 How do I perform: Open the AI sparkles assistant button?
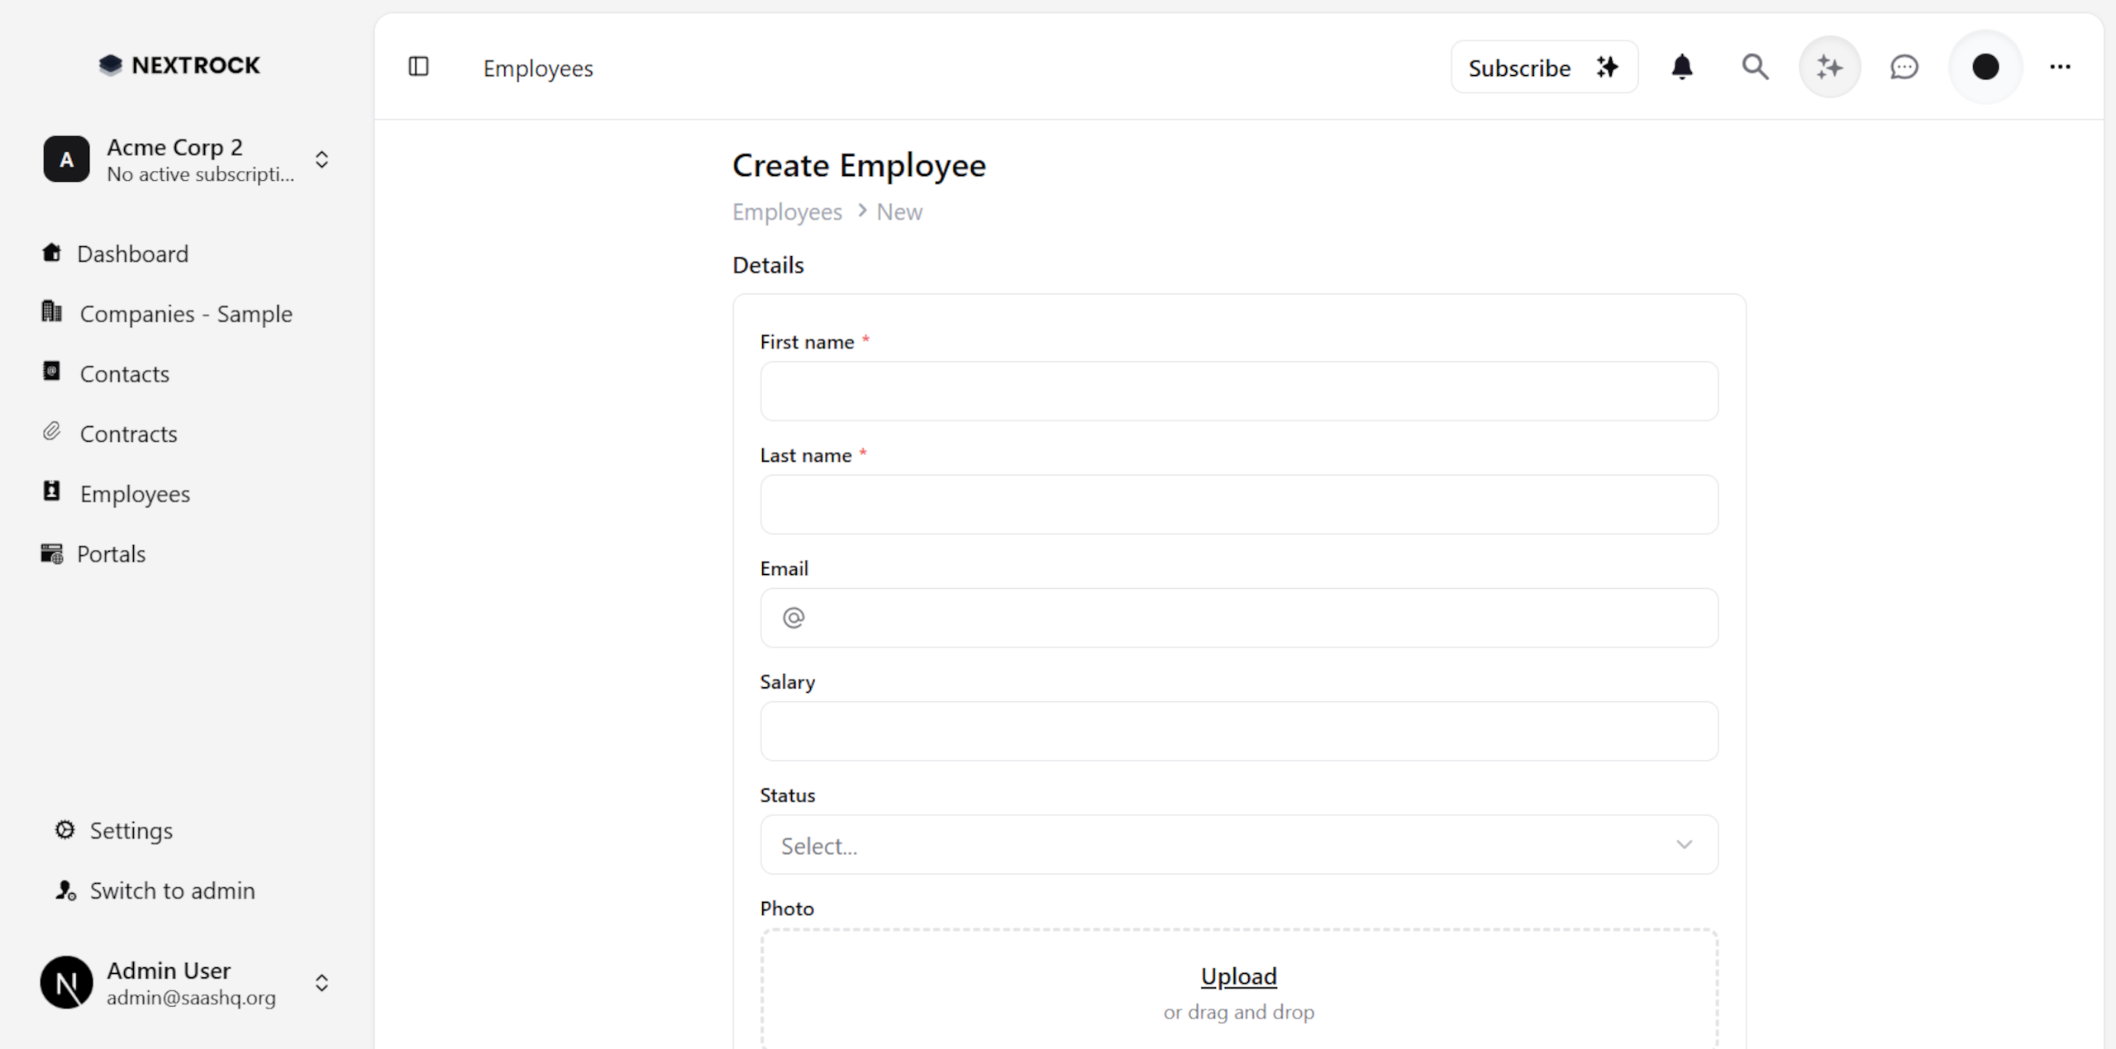point(1829,67)
